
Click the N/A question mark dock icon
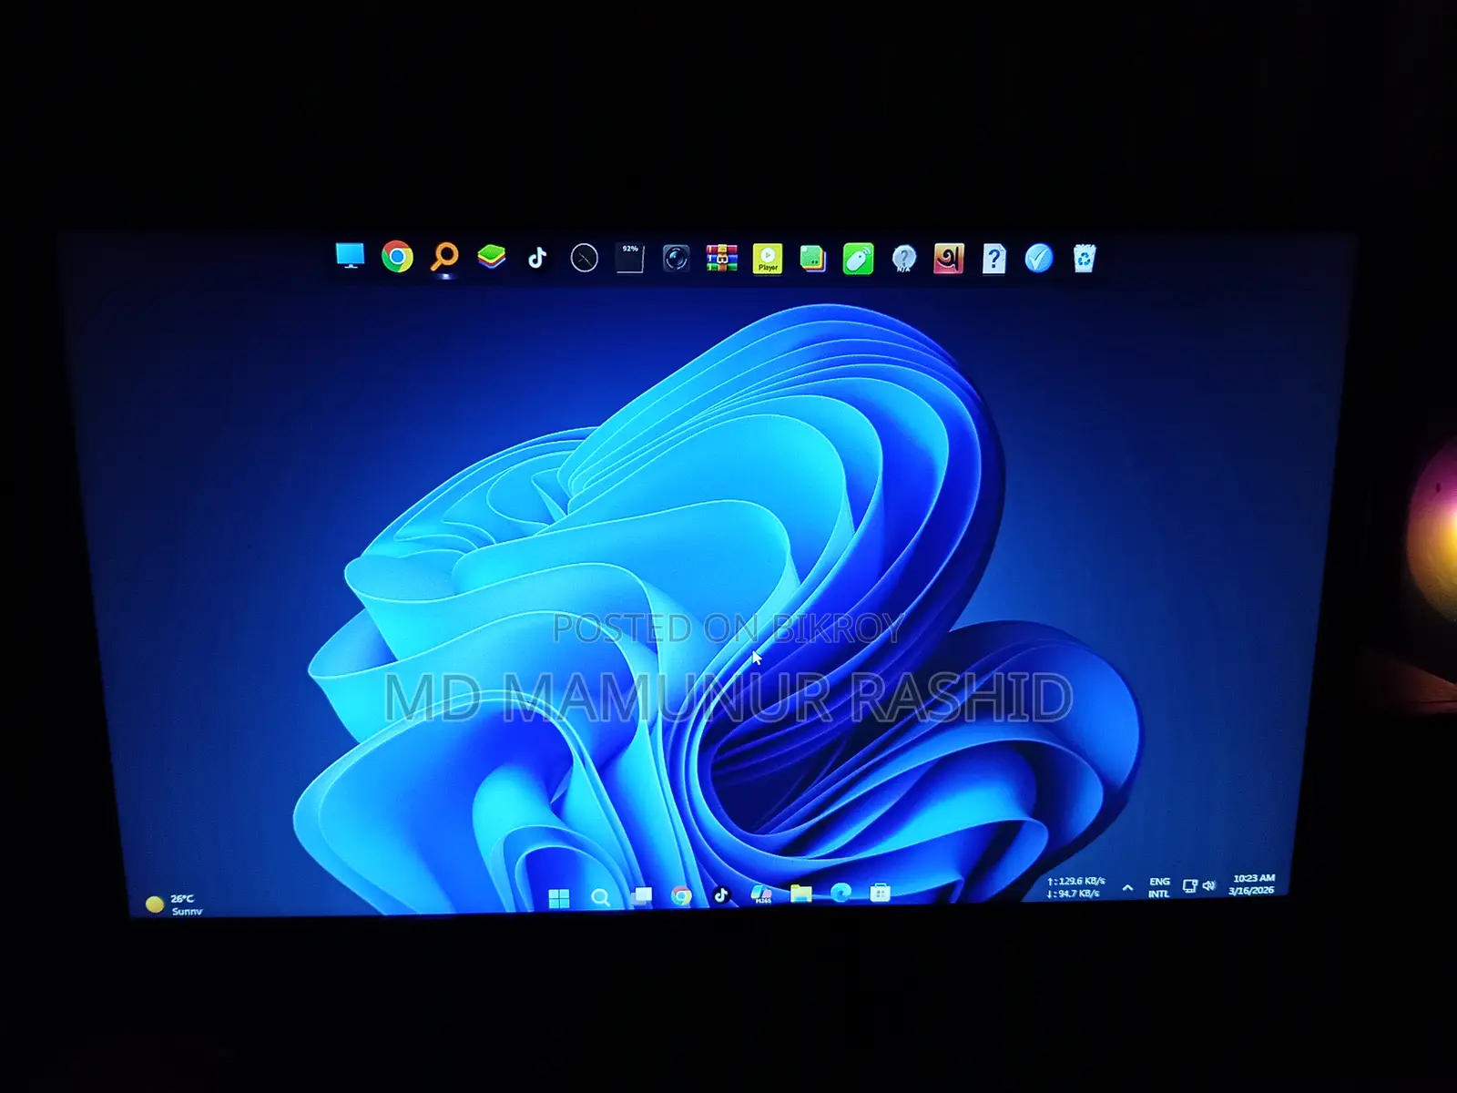click(903, 259)
